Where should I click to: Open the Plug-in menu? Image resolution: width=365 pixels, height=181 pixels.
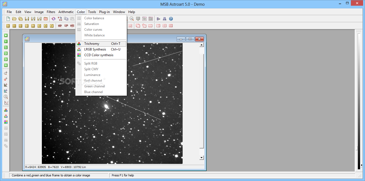pos(104,12)
